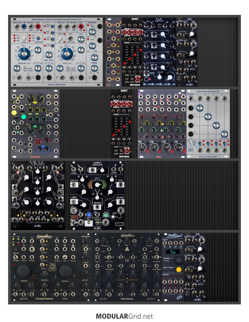Flip the phase lock toggle switch

click(x=52, y=27)
